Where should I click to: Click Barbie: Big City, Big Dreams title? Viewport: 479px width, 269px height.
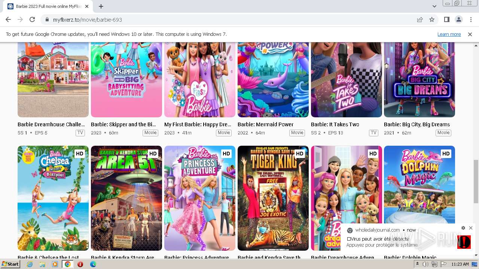[x=417, y=124]
